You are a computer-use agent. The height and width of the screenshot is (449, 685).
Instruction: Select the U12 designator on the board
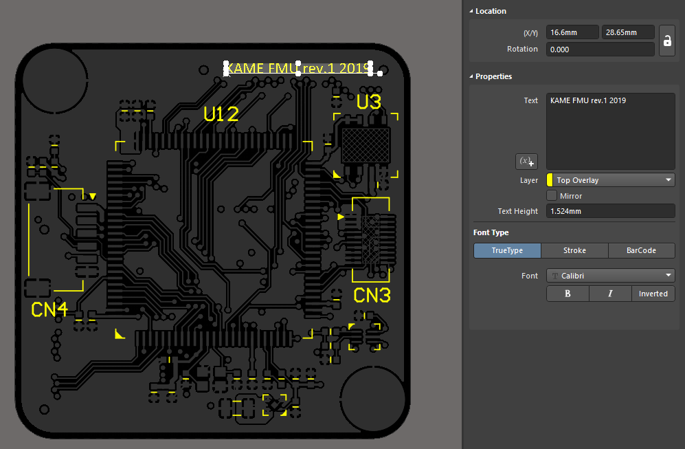pos(221,115)
